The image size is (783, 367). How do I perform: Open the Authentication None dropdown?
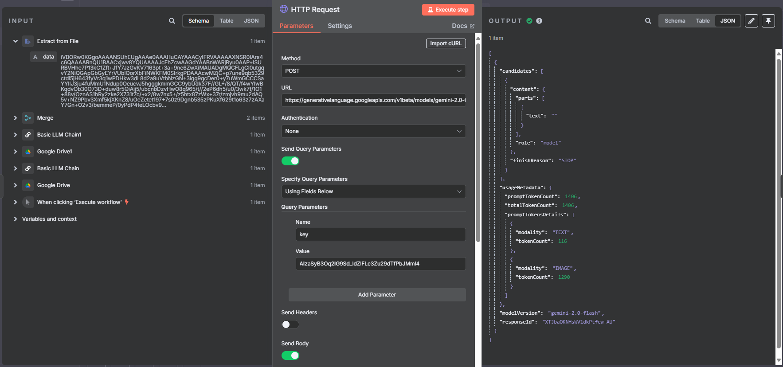[373, 131]
